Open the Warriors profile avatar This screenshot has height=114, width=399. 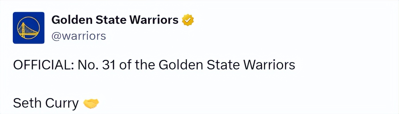pyautogui.click(x=29, y=28)
